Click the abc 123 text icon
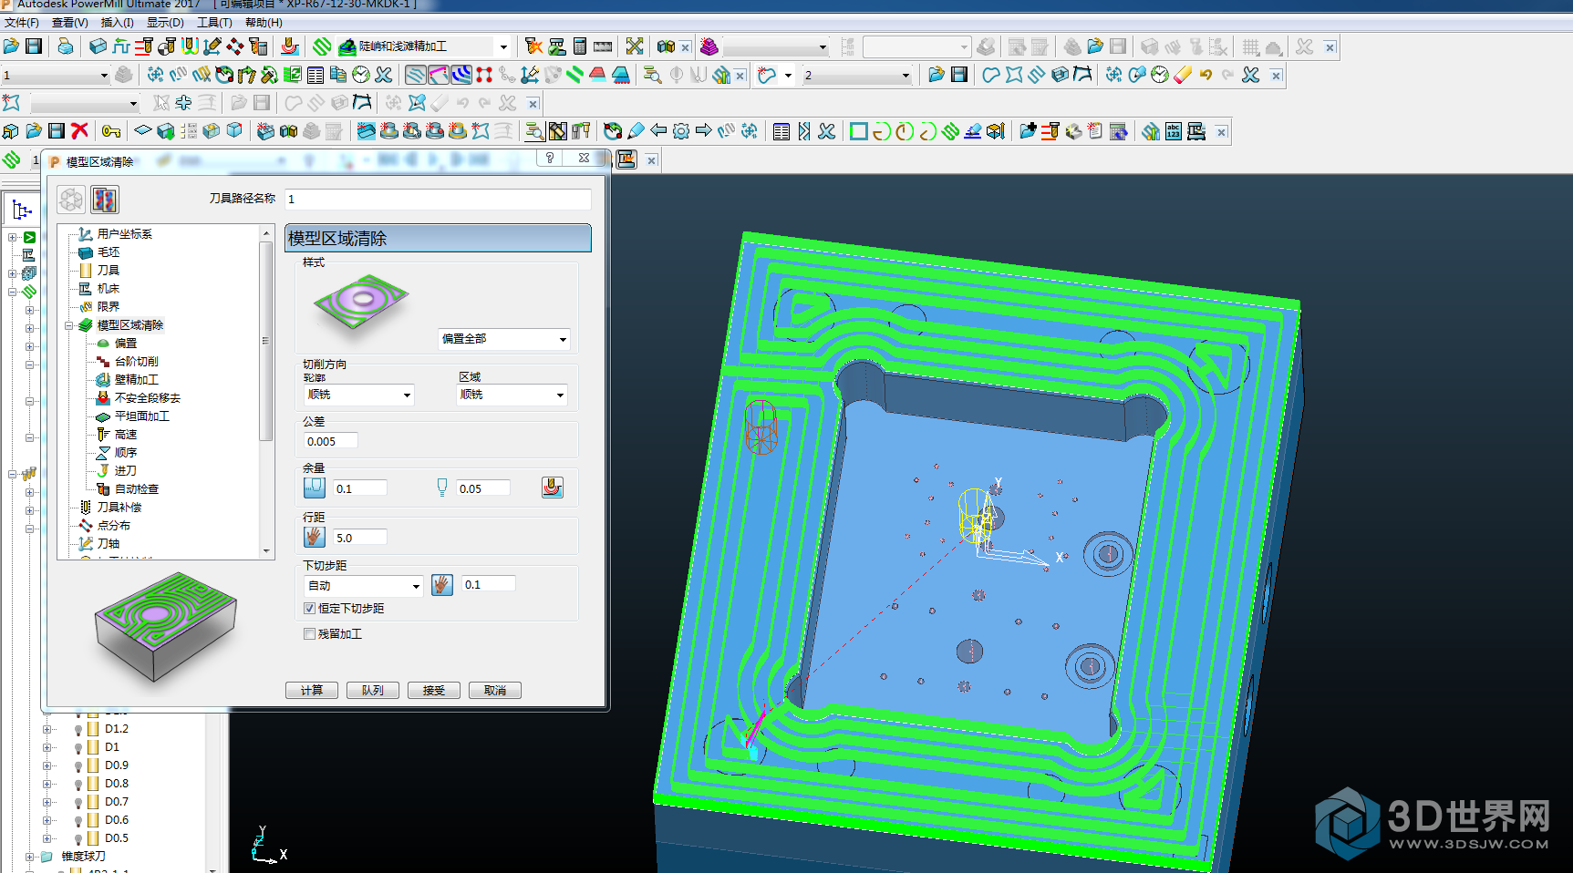Viewport: 1573px width, 873px height. coord(1174,131)
